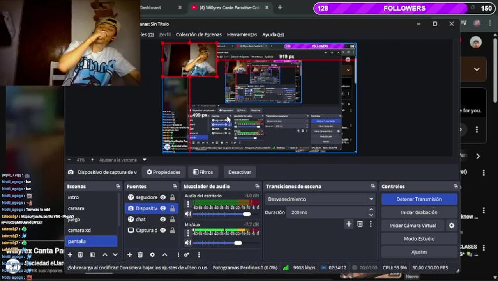Add a new scene with plus icon

coord(70,255)
